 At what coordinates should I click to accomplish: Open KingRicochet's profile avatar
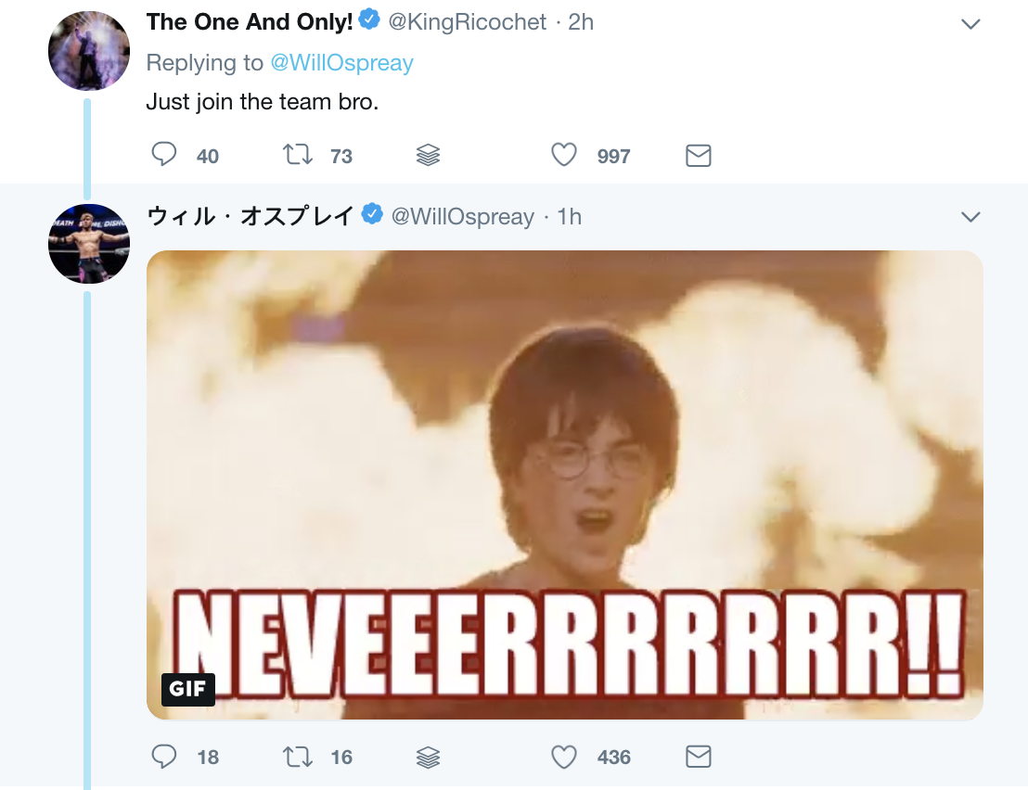[89, 51]
